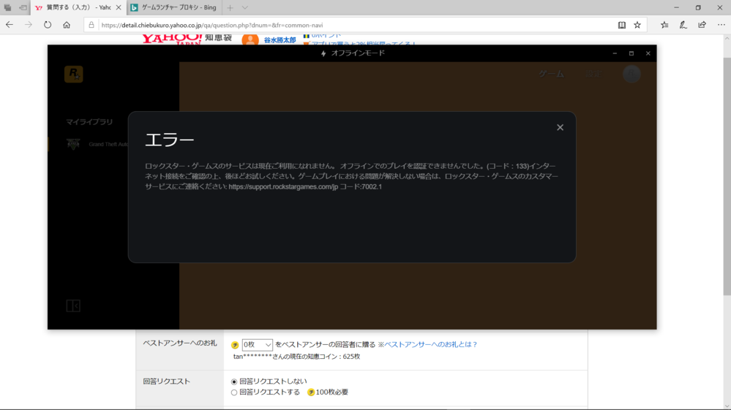
Task: Click the user avatar next to 谷水勝太郎
Action: coord(250,40)
